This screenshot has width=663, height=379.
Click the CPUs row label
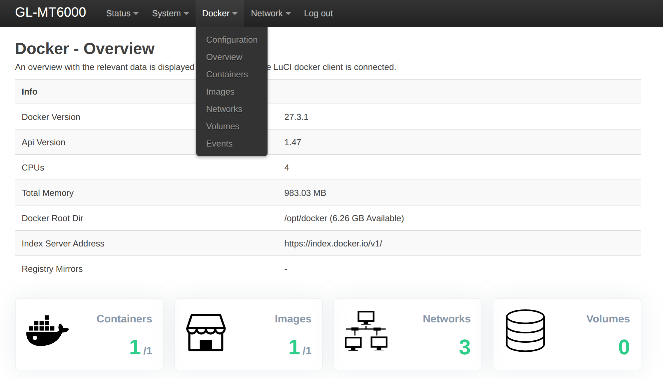coord(33,168)
